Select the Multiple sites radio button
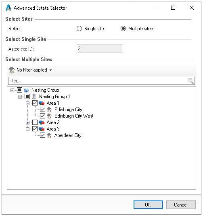Viewport: 203px width, 215px height. pos(123,29)
